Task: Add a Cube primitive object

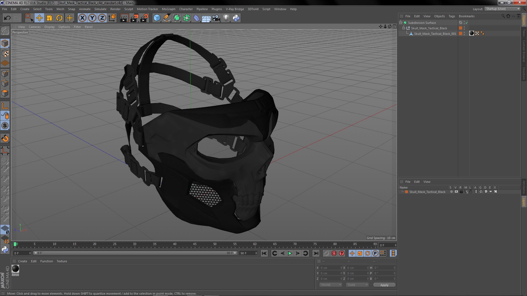Action: pyautogui.click(x=157, y=18)
